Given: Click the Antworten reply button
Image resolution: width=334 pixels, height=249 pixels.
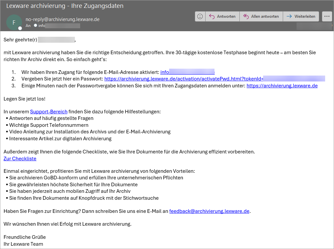Looking at the screenshot, I should coord(222,16).
